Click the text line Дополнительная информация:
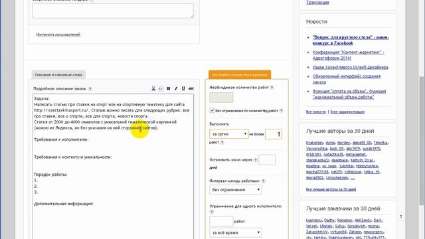The image size is (425, 239). (64, 204)
